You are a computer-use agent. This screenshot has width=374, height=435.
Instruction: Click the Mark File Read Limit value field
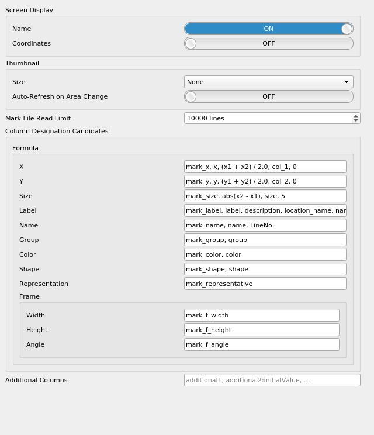pyautogui.click(x=268, y=118)
